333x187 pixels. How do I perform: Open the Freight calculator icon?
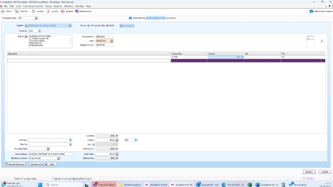(x=117, y=140)
